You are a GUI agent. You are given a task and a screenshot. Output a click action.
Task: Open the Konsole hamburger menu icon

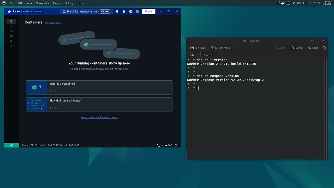tap(324, 48)
